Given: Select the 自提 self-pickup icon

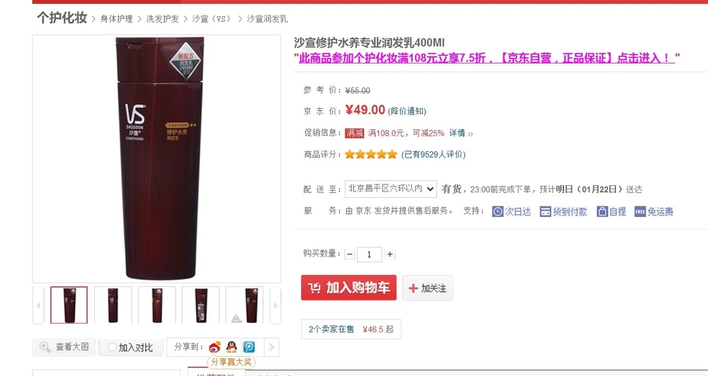Looking at the screenshot, I should (603, 211).
